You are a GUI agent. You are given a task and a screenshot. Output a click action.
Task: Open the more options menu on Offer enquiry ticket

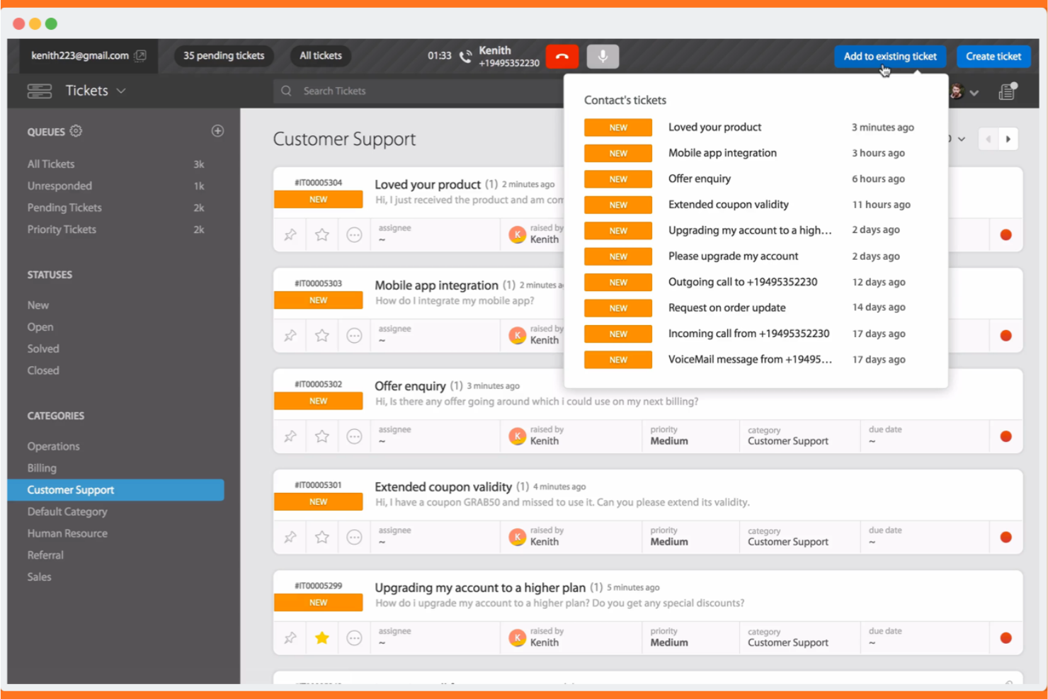[354, 436]
